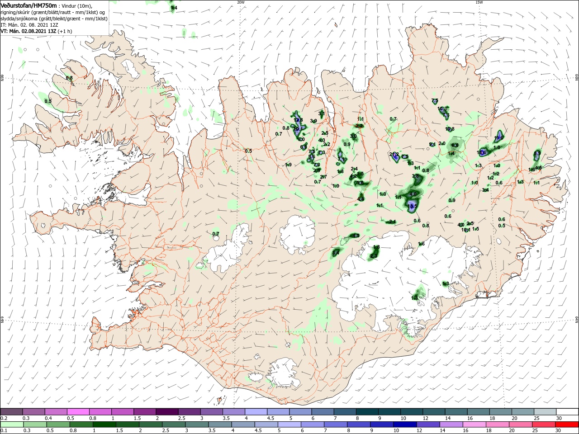Click the 15W longitude label at top
Viewport: 579px width, 434px height.
tap(479, 2)
